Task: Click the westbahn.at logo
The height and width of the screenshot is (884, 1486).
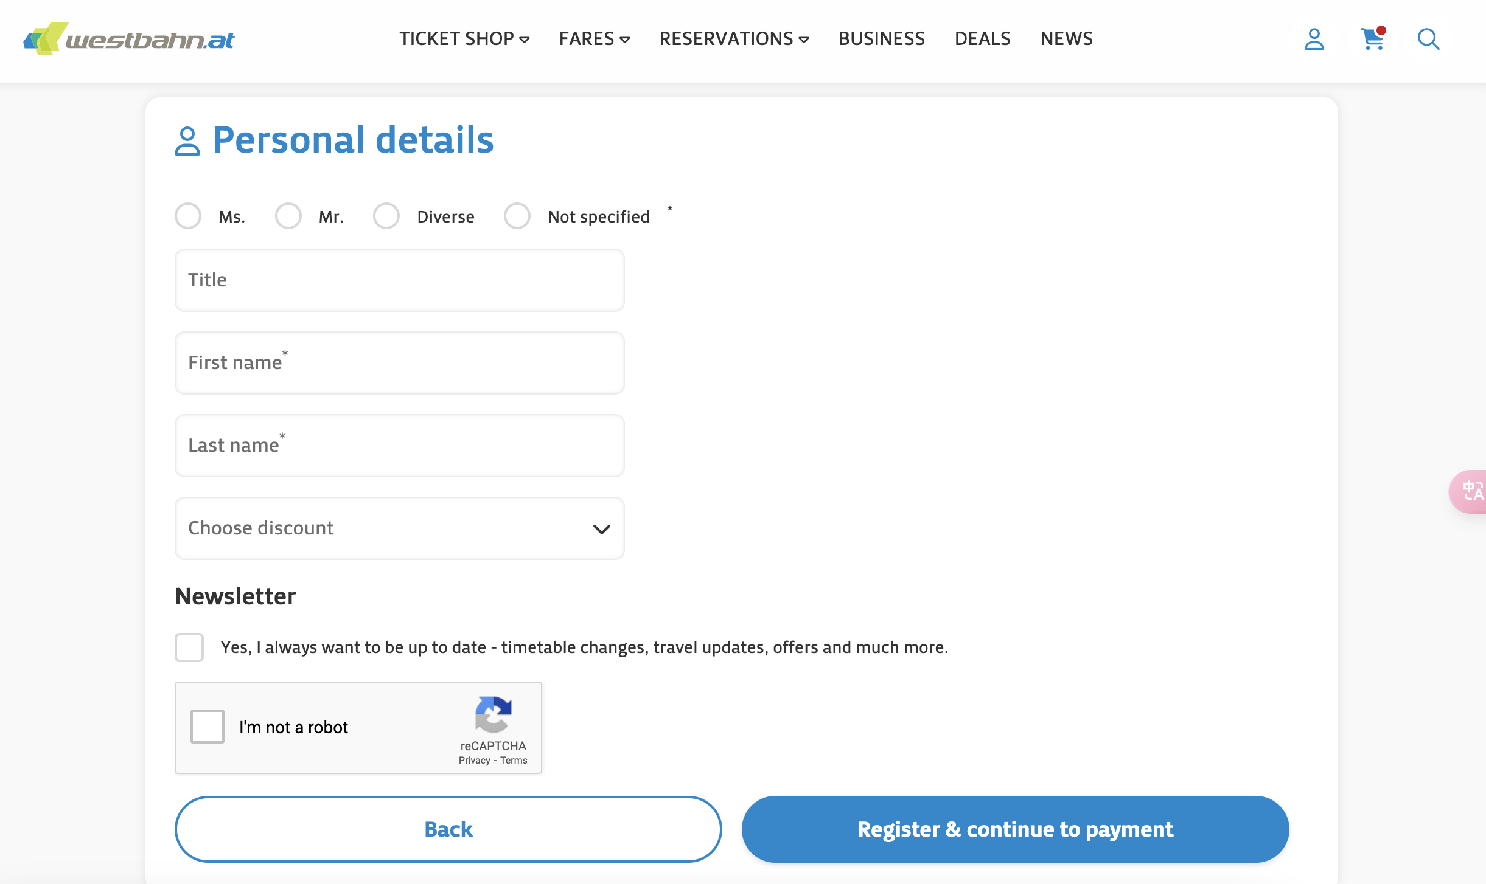Action: coord(128,39)
